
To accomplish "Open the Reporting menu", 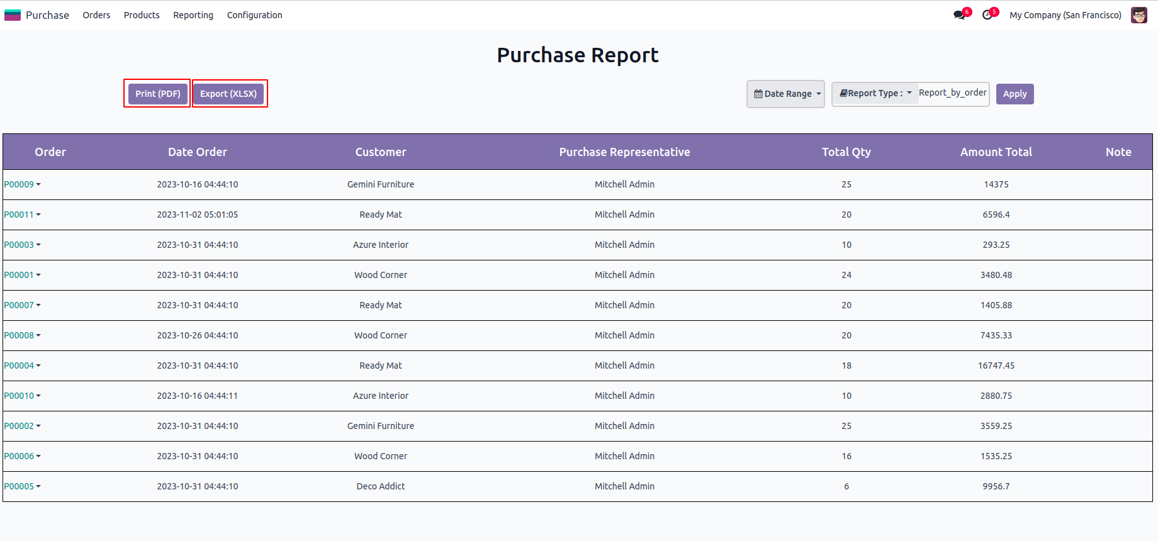I will (x=193, y=15).
